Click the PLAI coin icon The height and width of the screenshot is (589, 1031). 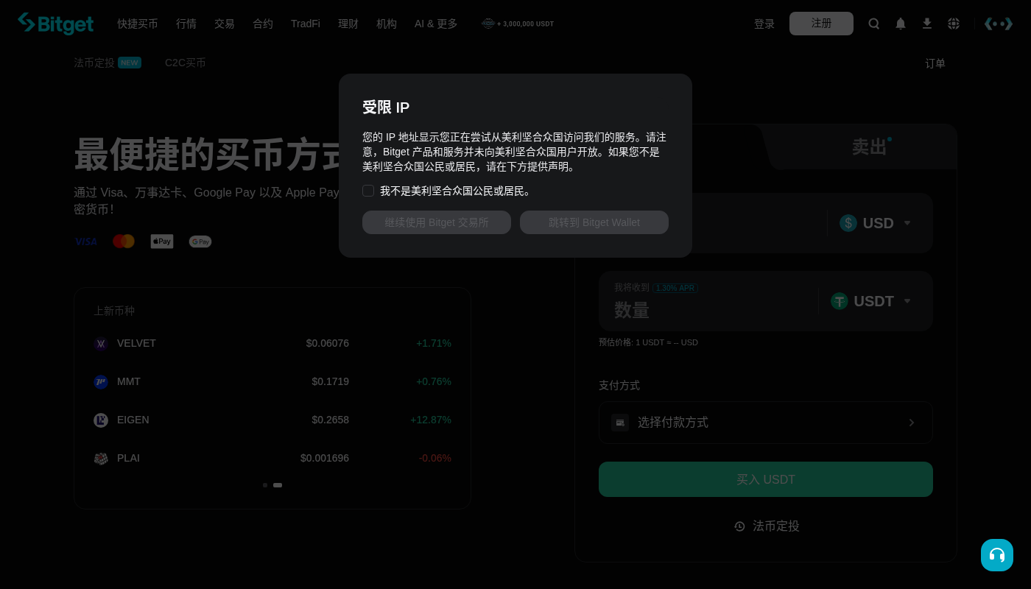pos(101,459)
